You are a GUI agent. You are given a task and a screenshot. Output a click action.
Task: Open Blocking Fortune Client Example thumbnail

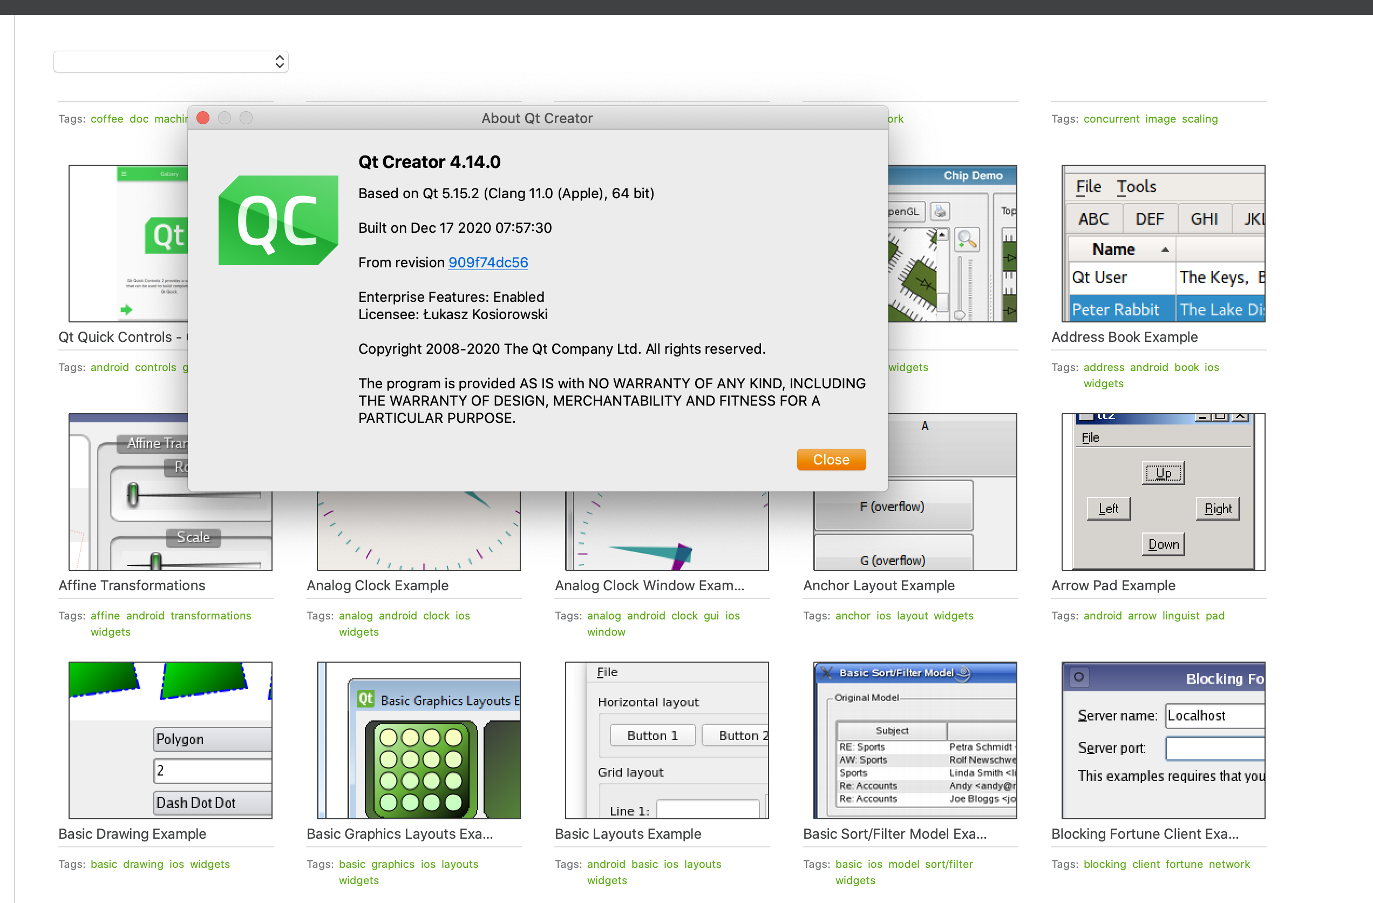[1163, 740]
